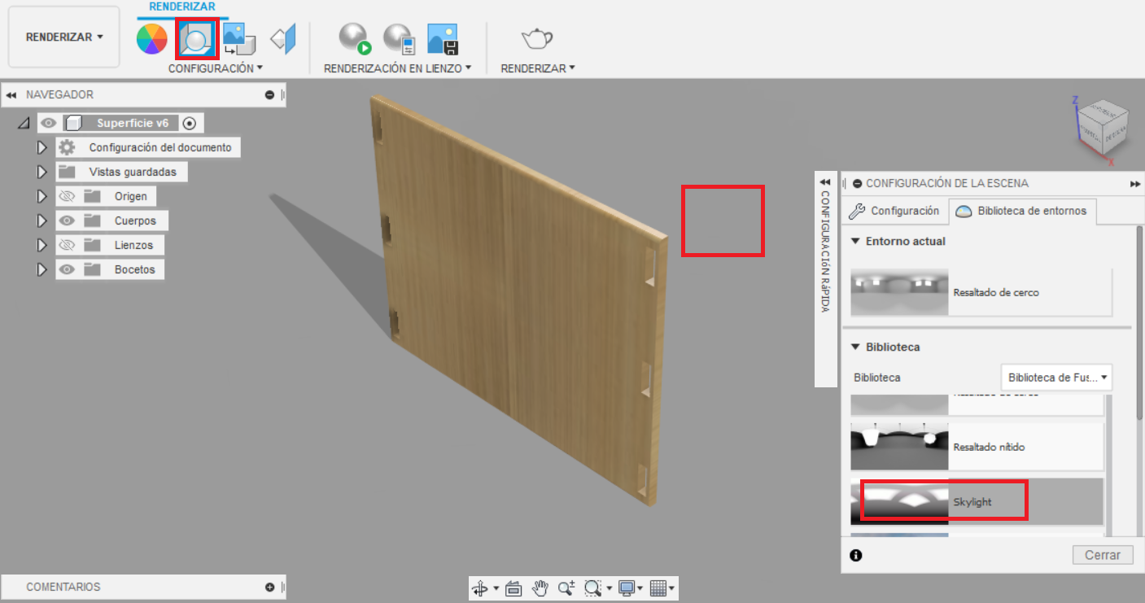
Task: Click the Superficie v6 document name
Action: pos(133,123)
